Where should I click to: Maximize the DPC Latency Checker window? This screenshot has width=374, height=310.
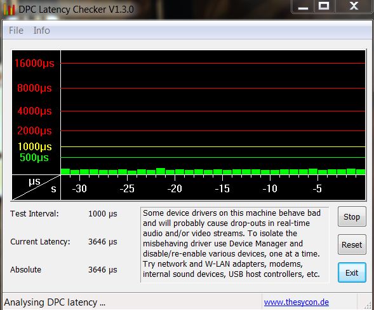point(324,6)
